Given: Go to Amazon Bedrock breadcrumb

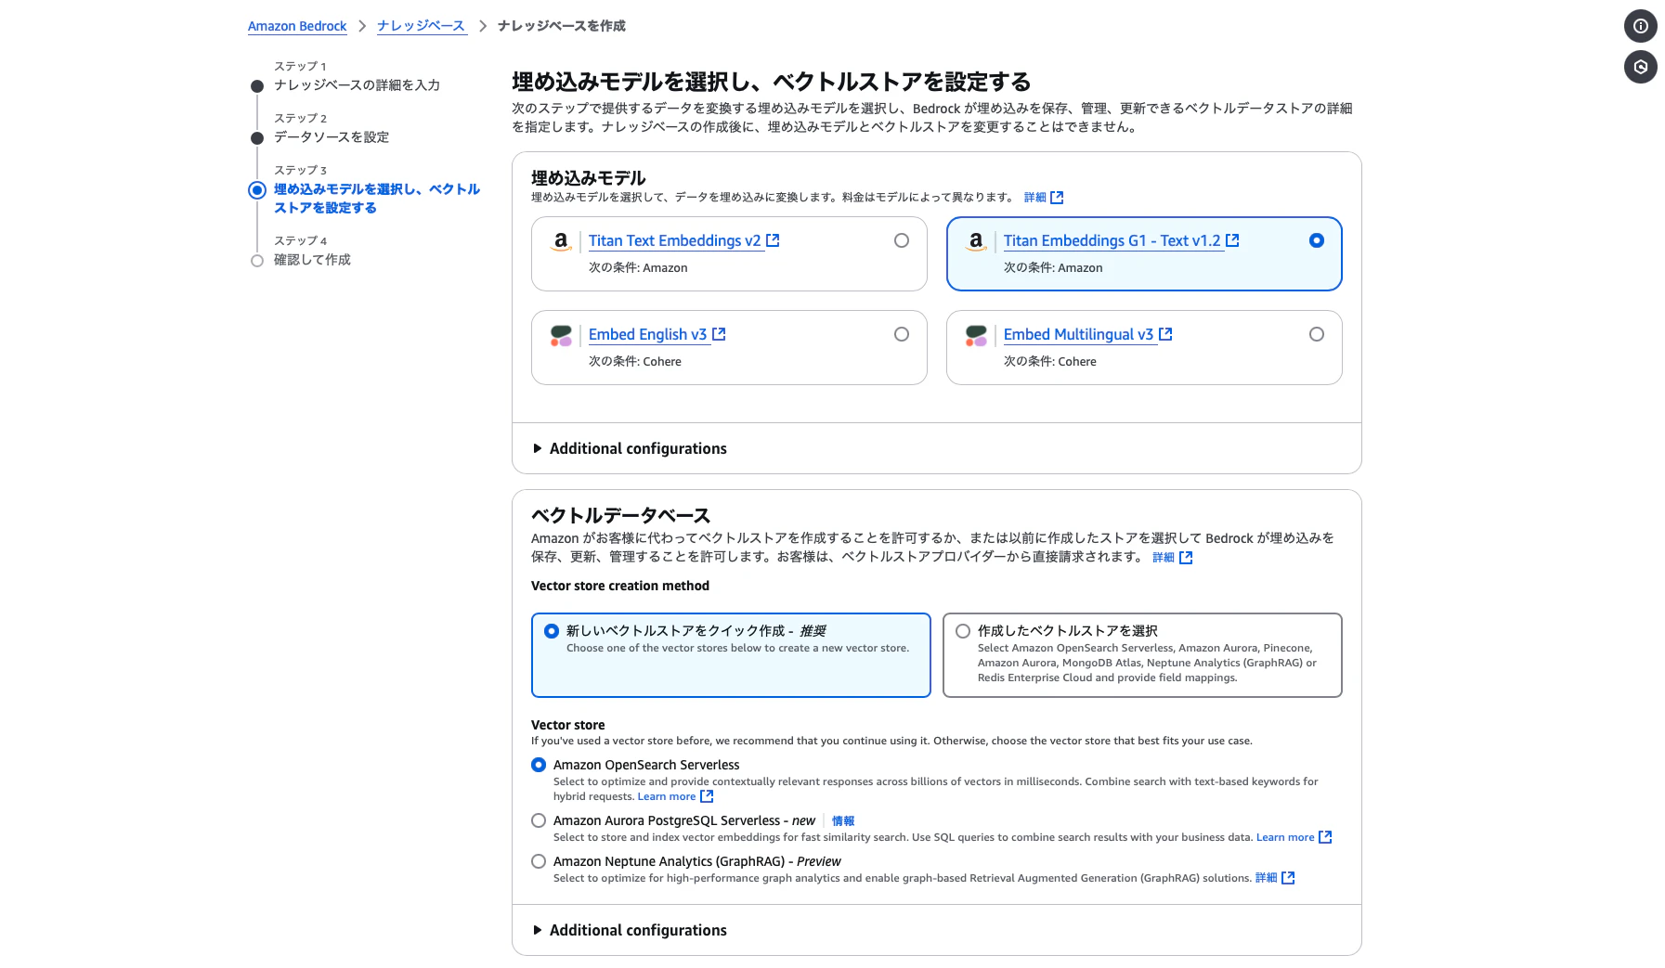Looking at the screenshot, I should click(297, 26).
